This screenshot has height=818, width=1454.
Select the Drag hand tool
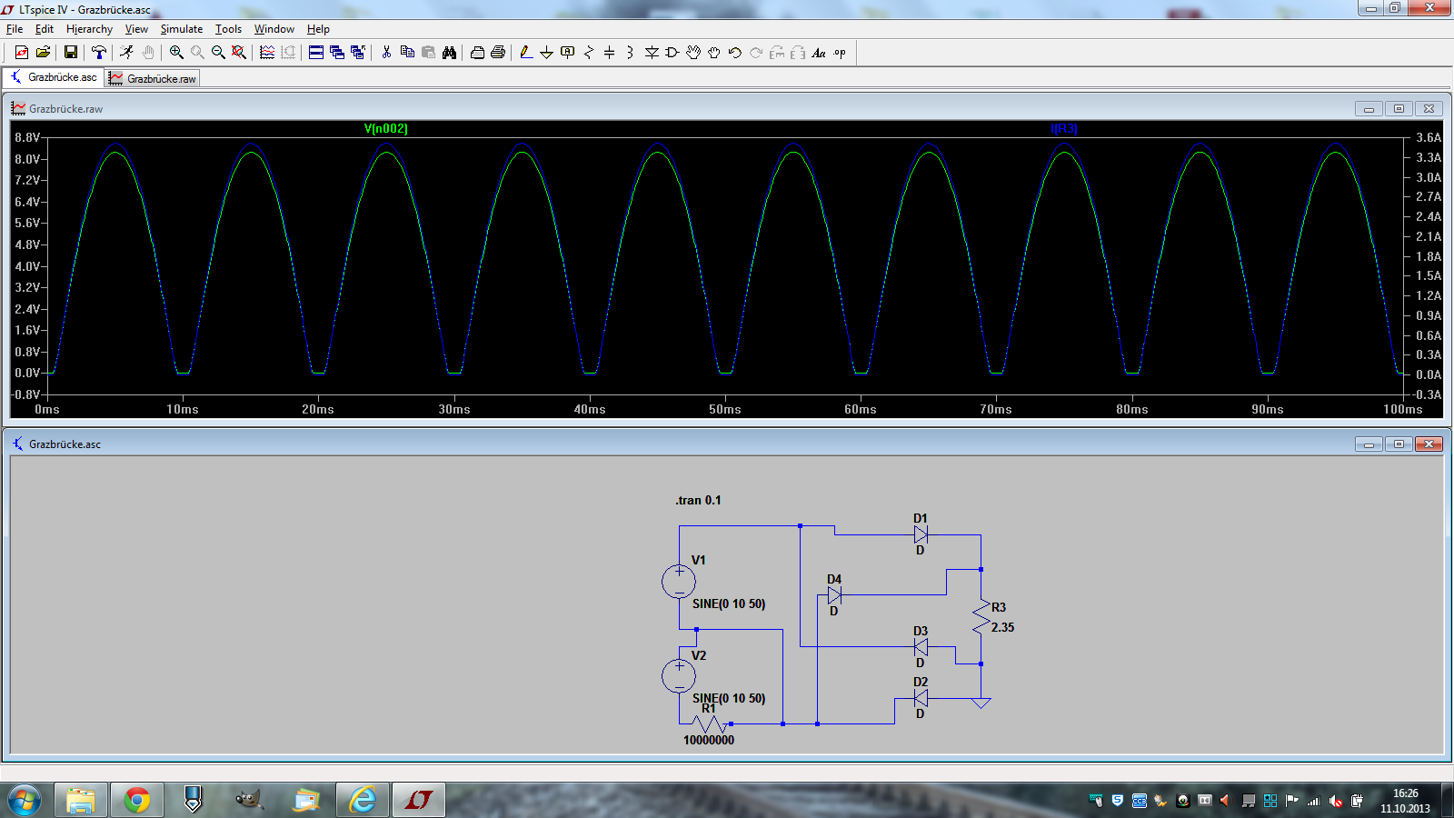pos(714,53)
